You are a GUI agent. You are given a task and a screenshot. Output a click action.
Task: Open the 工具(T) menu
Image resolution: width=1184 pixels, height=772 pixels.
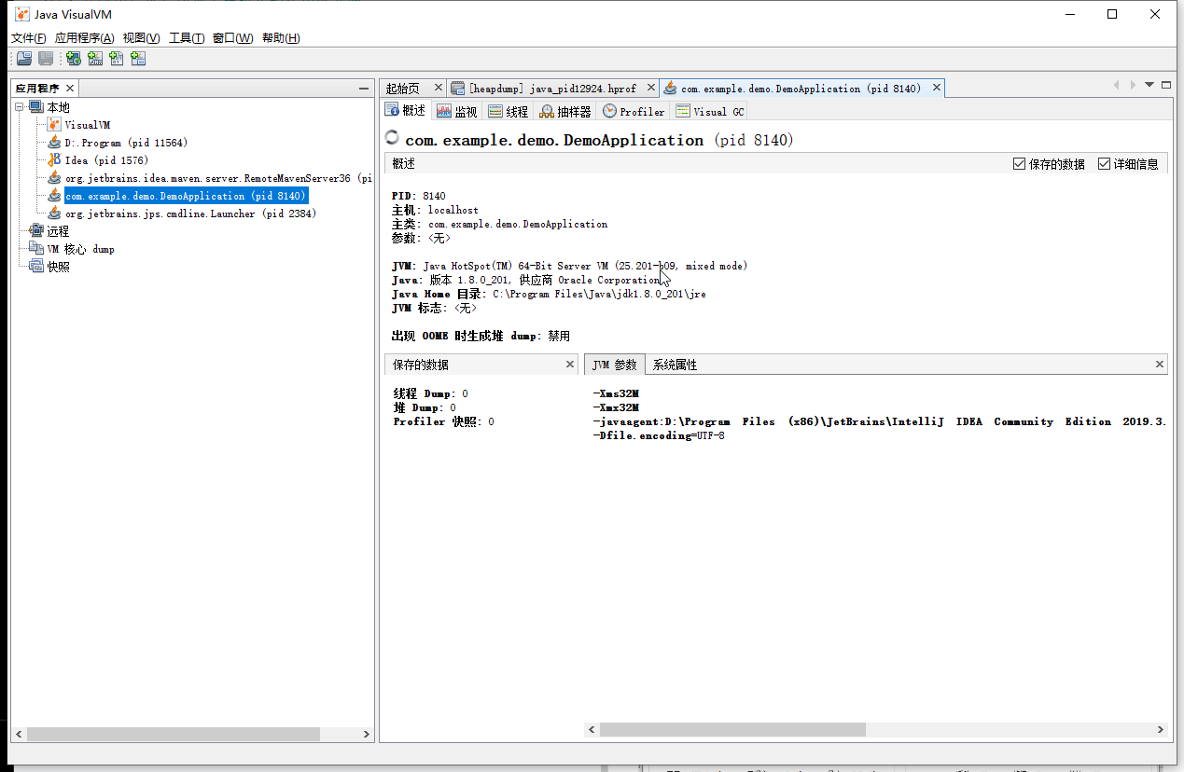(187, 38)
